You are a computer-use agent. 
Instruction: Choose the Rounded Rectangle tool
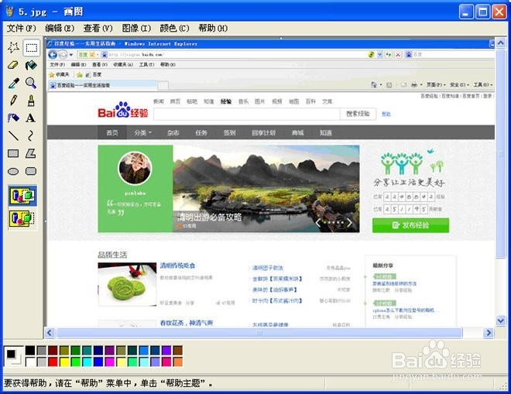tap(31, 171)
